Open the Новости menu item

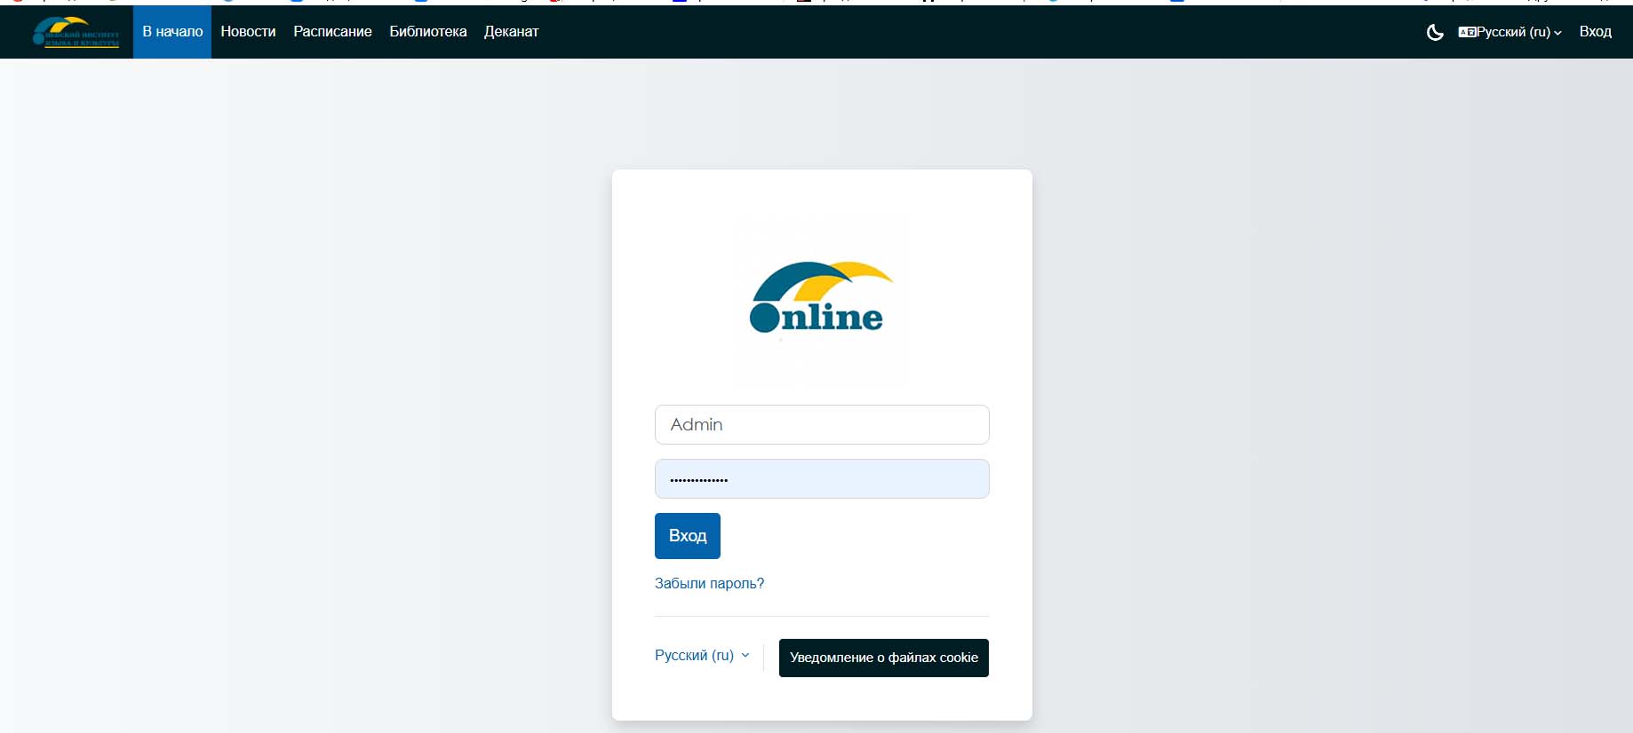coord(248,32)
